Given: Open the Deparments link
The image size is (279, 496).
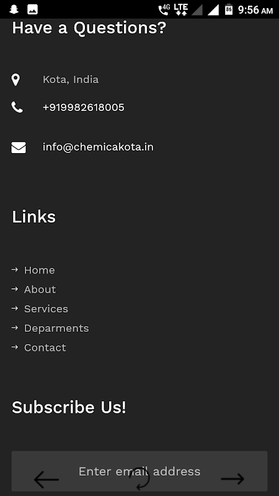Looking at the screenshot, I should (56, 329).
